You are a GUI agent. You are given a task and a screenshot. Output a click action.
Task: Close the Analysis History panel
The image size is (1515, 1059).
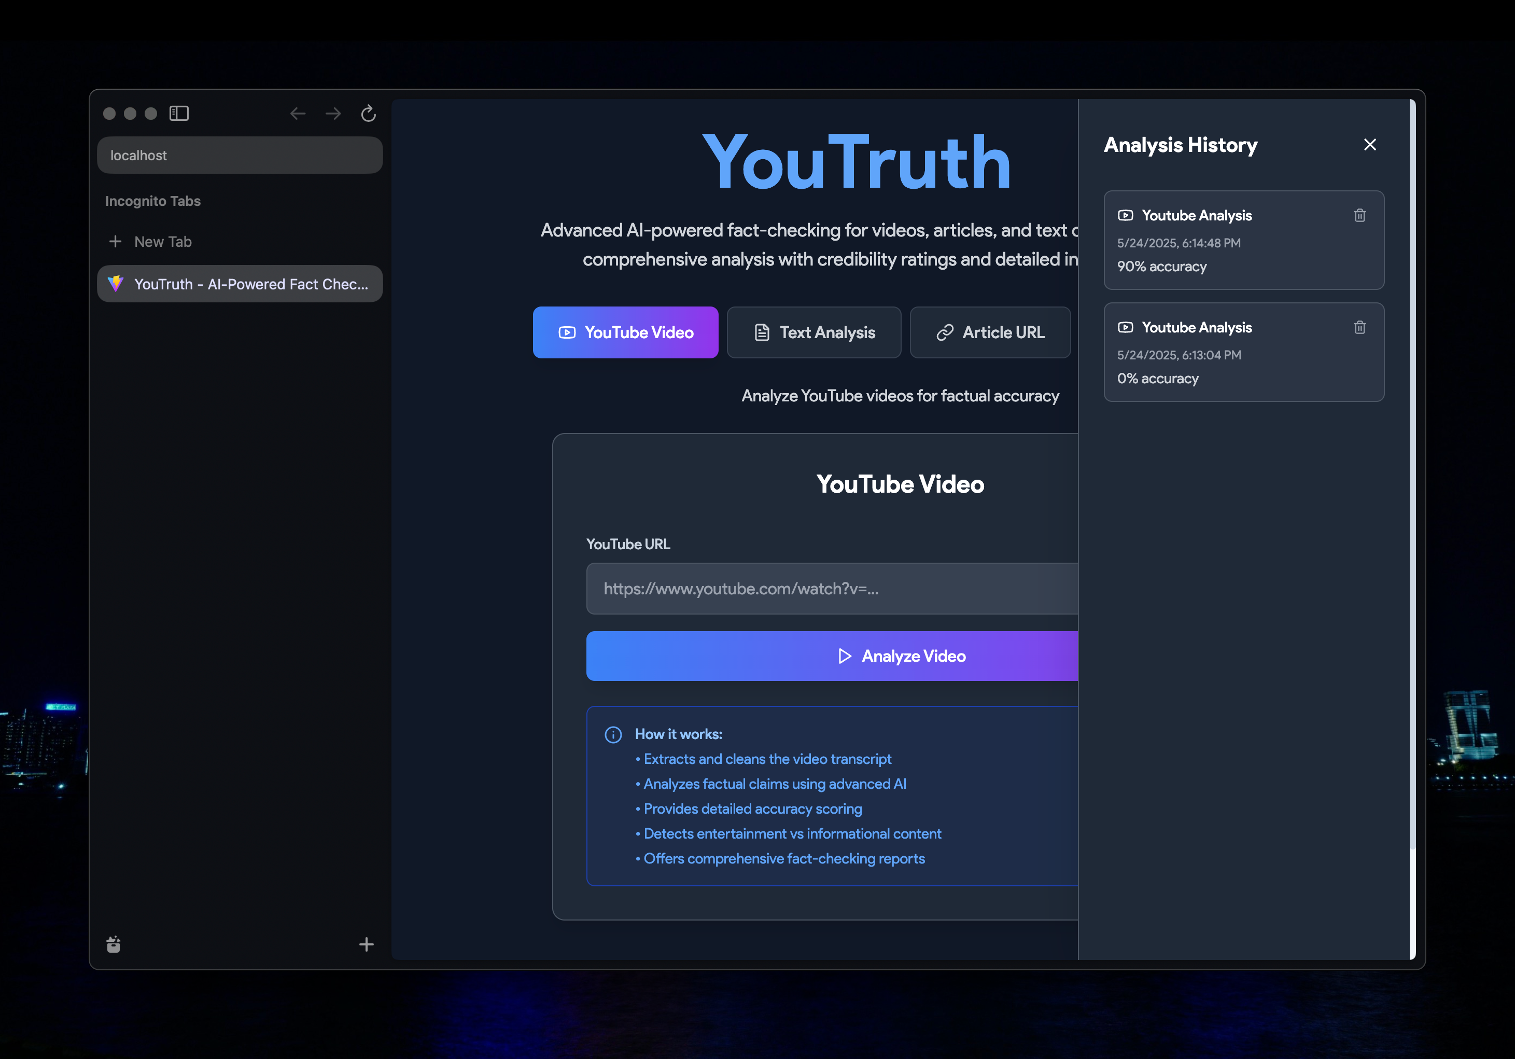click(x=1370, y=145)
